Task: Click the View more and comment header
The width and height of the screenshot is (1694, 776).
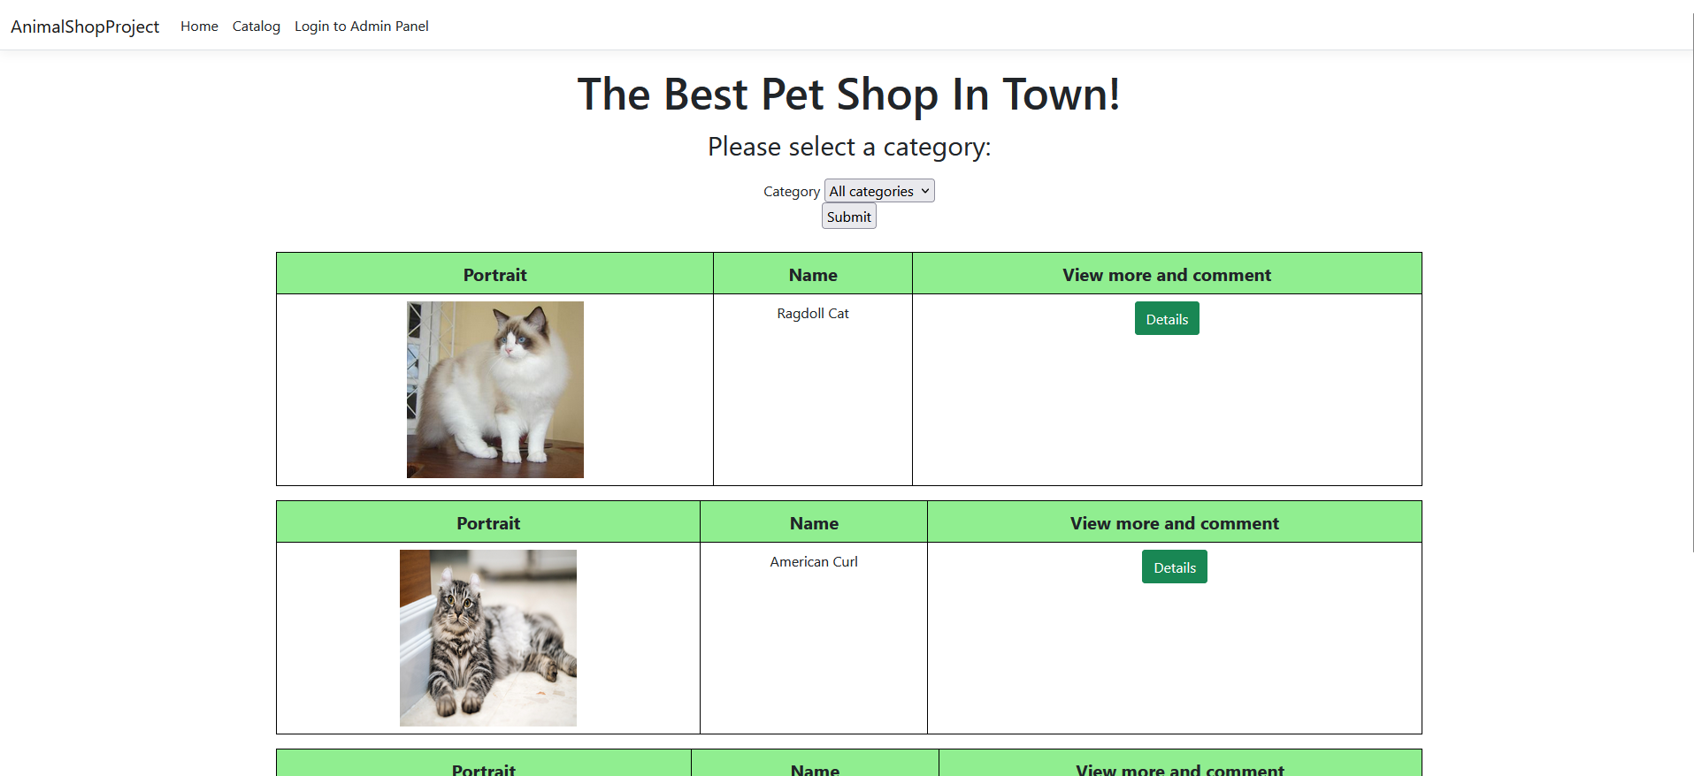Action: 1166,274
